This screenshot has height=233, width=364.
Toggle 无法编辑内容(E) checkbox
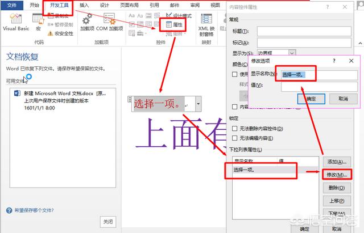pyautogui.click(x=235, y=138)
